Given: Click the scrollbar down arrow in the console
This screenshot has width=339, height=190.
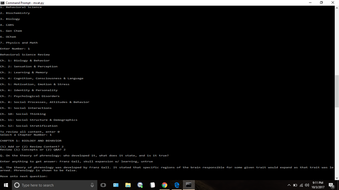Looking at the screenshot, I should click(x=337, y=178).
